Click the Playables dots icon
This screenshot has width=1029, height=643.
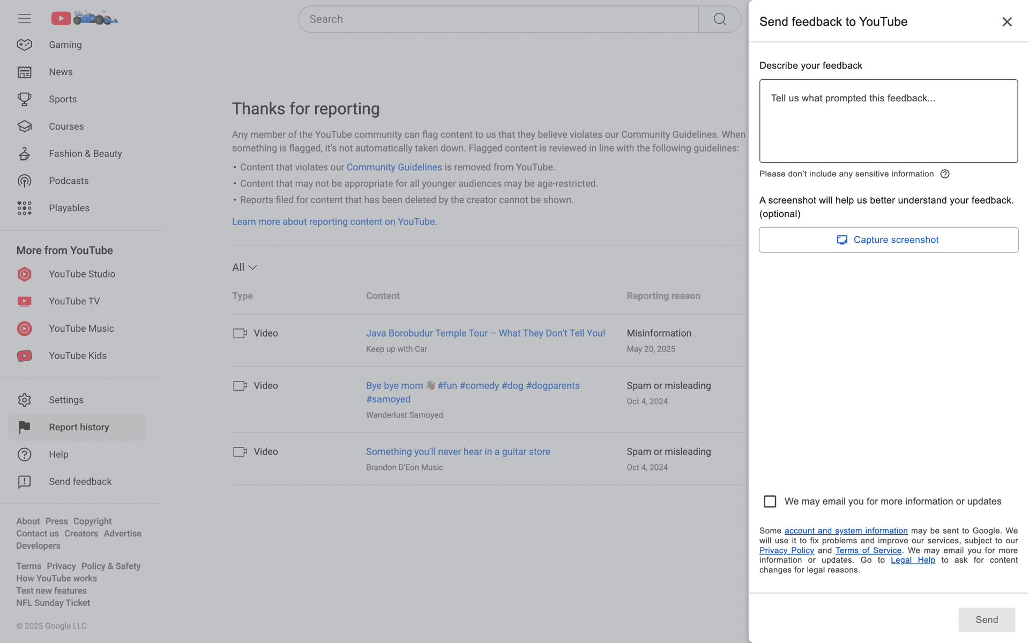pyautogui.click(x=24, y=208)
